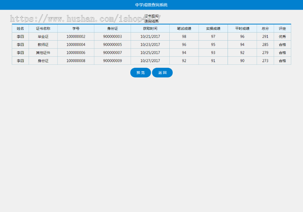Screen dimensions: 303x212
Task: Click the 平时成绩 column header
Action: 242,29
